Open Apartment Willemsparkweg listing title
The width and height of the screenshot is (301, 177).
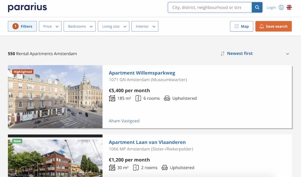click(142, 73)
